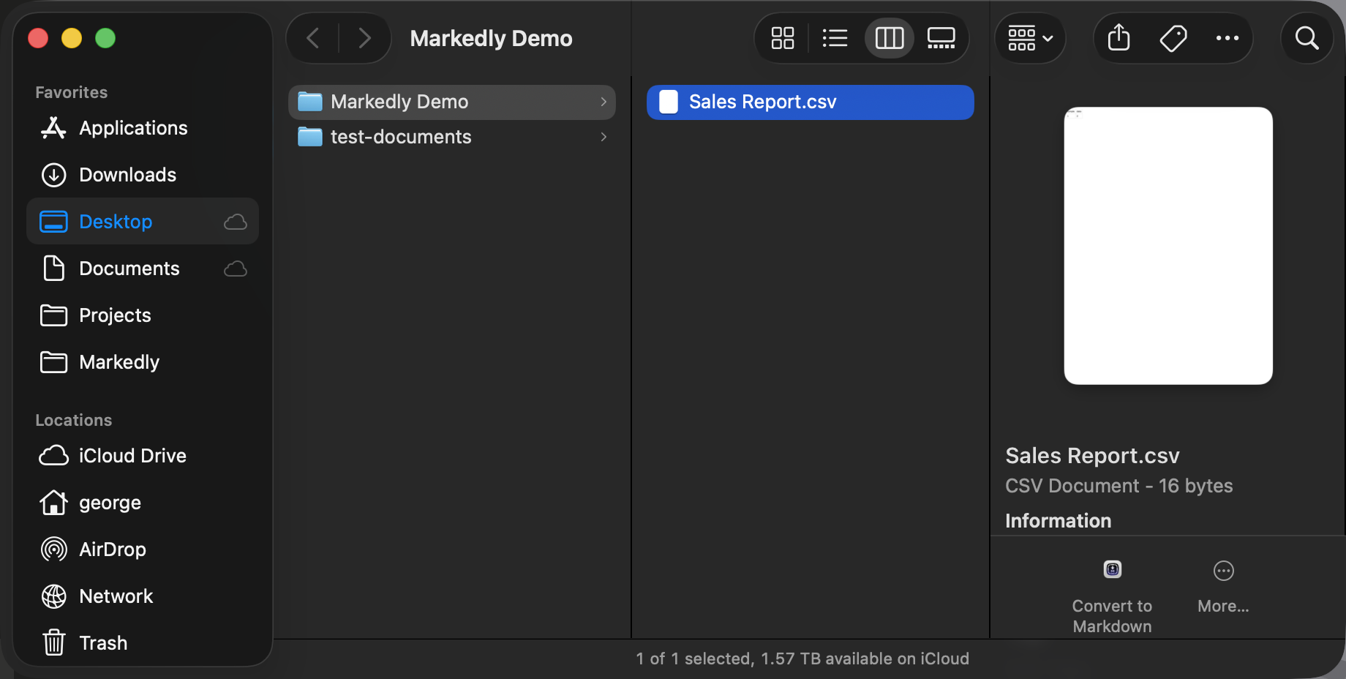Select Desktop in the sidebar
The height and width of the screenshot is (679, 1346).
tap(143, 222)
